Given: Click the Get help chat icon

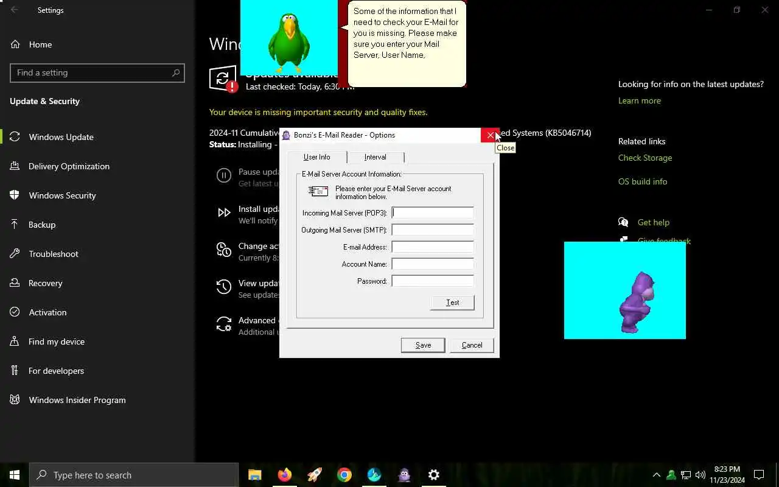Looking at the screenshot, I should [623, 222].
